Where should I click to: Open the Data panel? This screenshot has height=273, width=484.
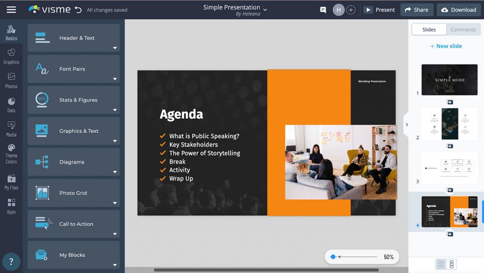[11, 105]
